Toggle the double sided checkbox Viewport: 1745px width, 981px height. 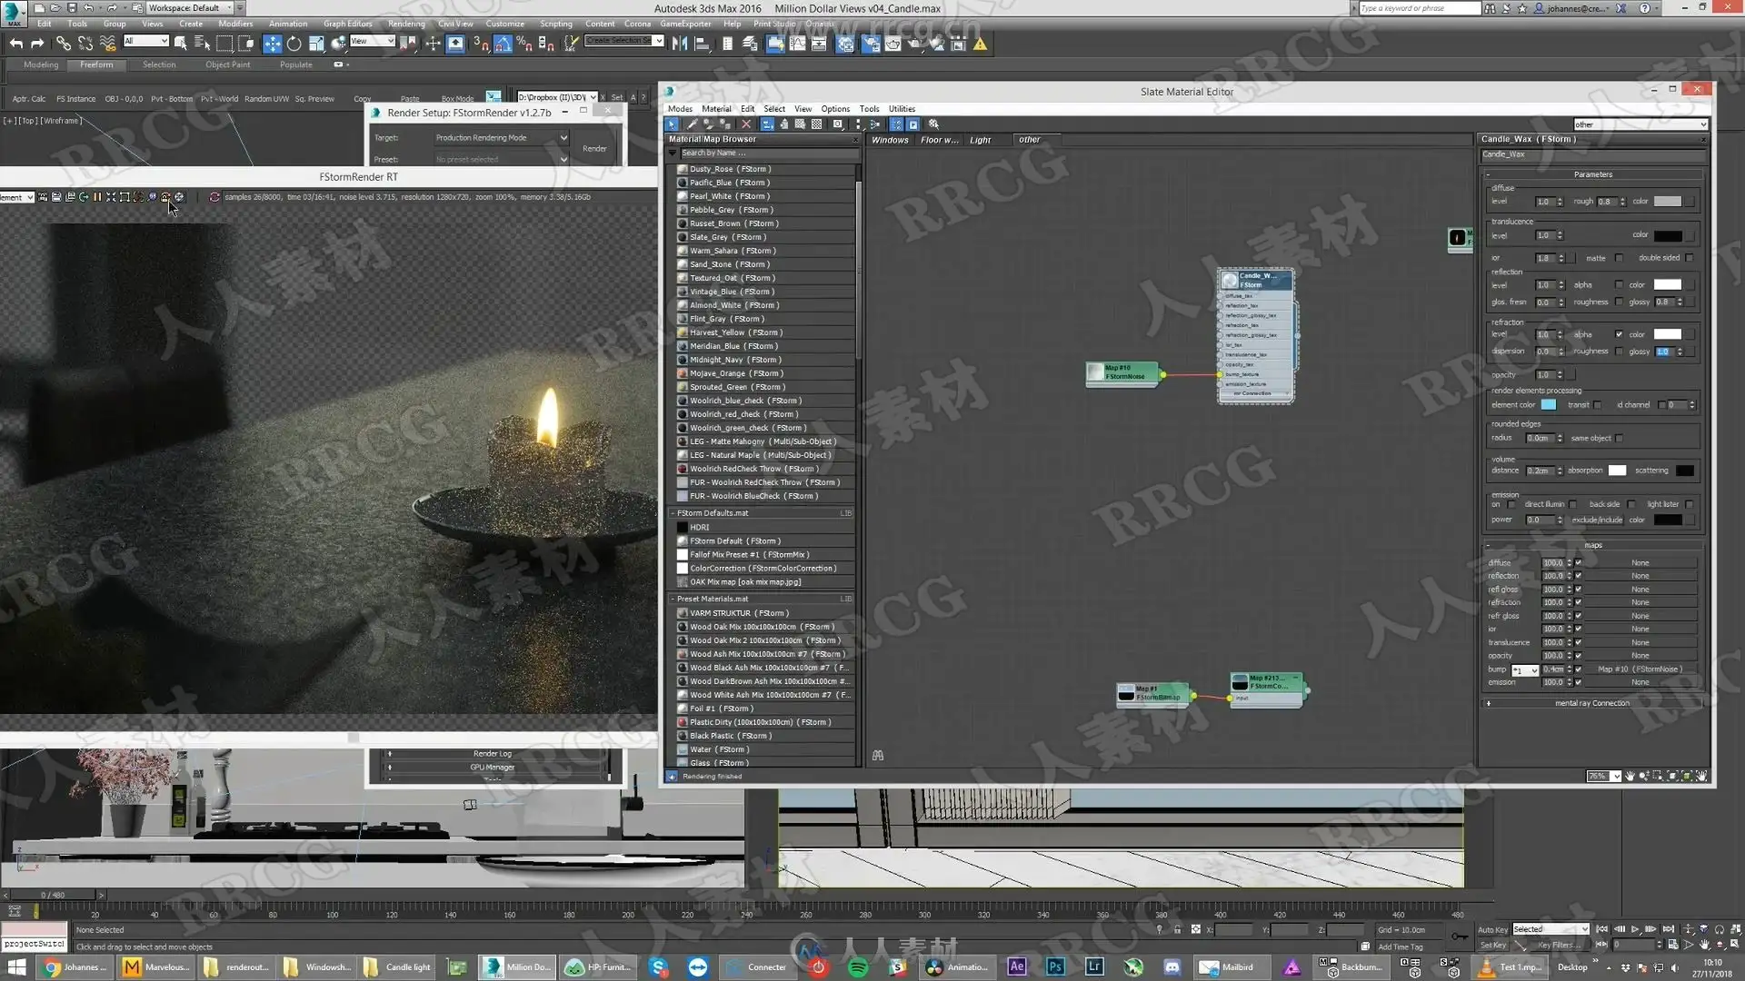[1690, 259]
